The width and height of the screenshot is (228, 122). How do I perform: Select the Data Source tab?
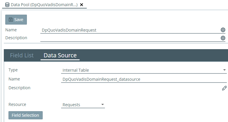(60, 55)
